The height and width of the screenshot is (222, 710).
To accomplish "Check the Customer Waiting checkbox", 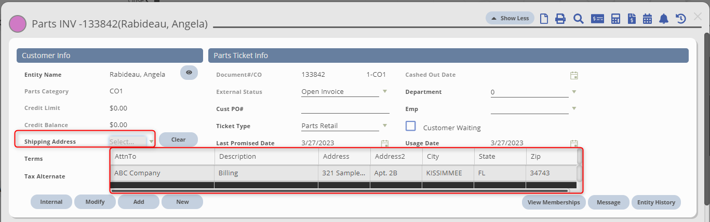I will (x=411, y=126).
